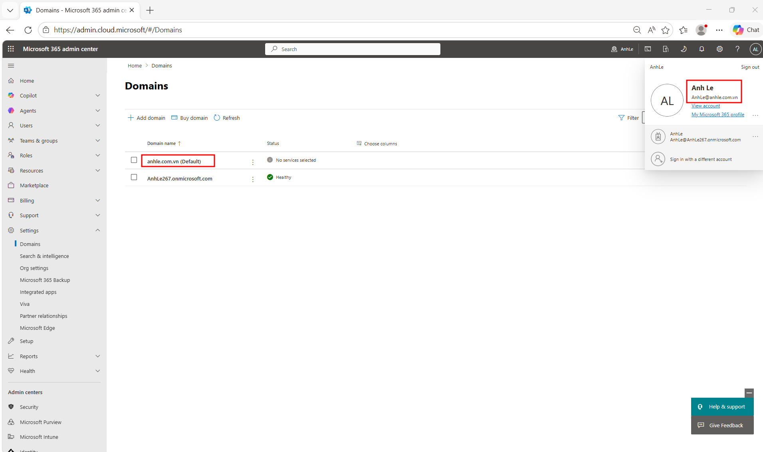Collapse the Settings nav section
Viewport: 763px width, 452px height.
pos(98,230)
